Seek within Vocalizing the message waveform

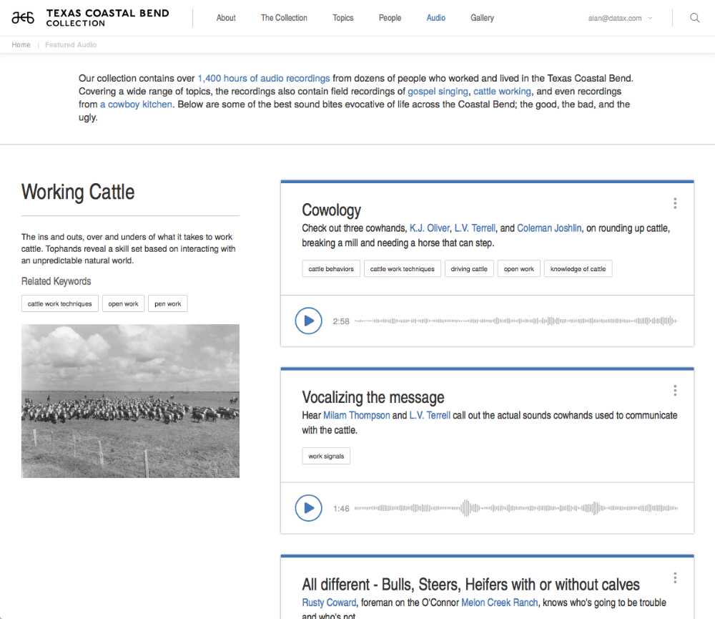[x=516, y=508]
